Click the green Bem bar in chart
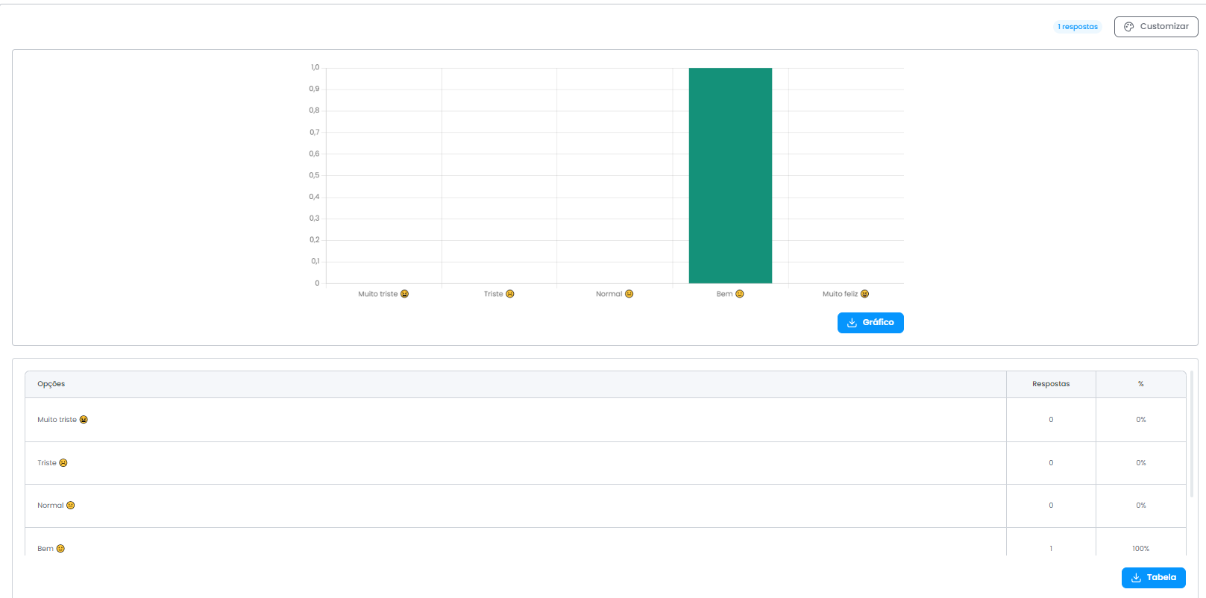This screenshot has height=598, width=1206. tap(730, 175)
